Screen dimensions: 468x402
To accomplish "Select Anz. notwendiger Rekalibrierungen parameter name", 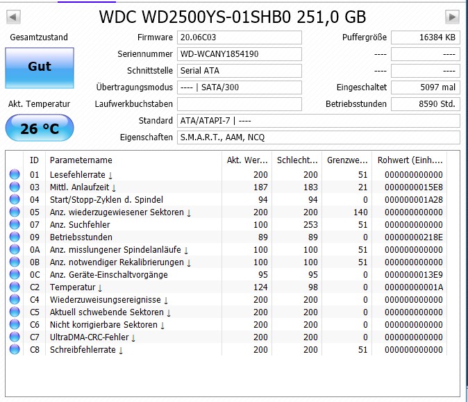I will pyautogui.click(x=117, y=262).
